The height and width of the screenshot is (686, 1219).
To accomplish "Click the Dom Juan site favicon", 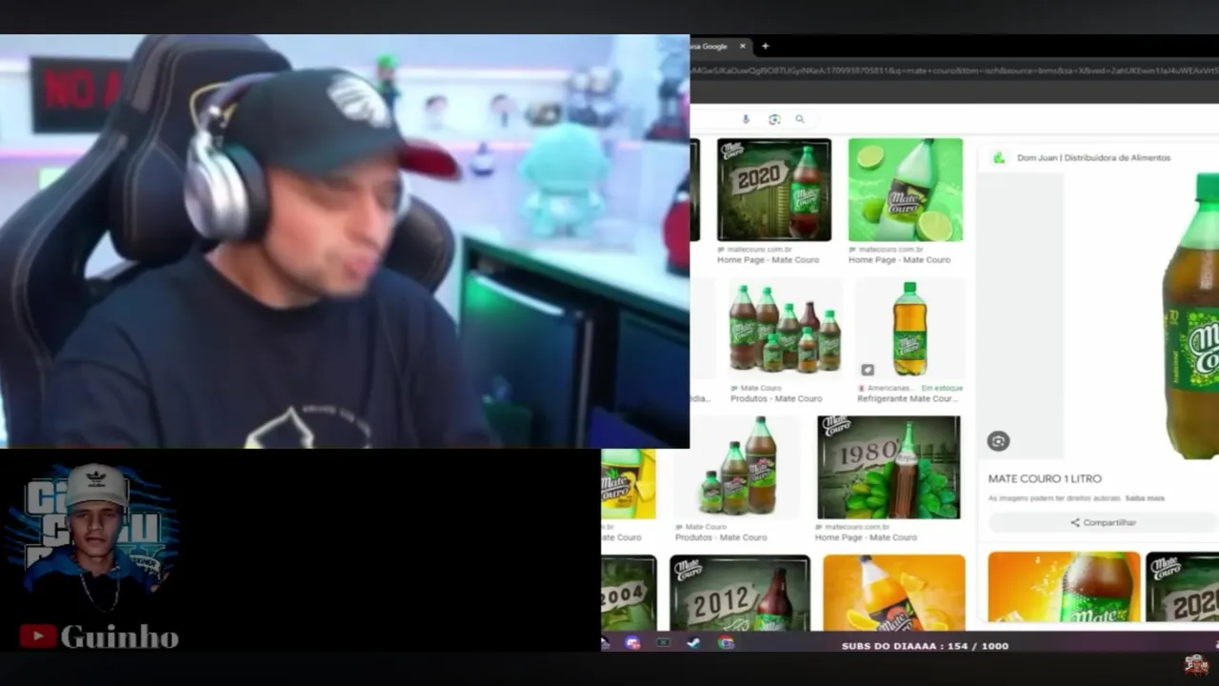I will coord(998,158).
